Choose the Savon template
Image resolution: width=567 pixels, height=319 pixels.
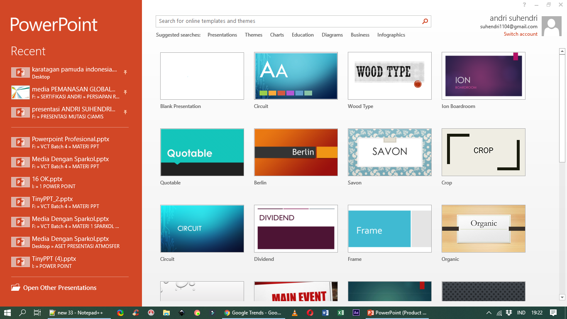click(390, 152)
